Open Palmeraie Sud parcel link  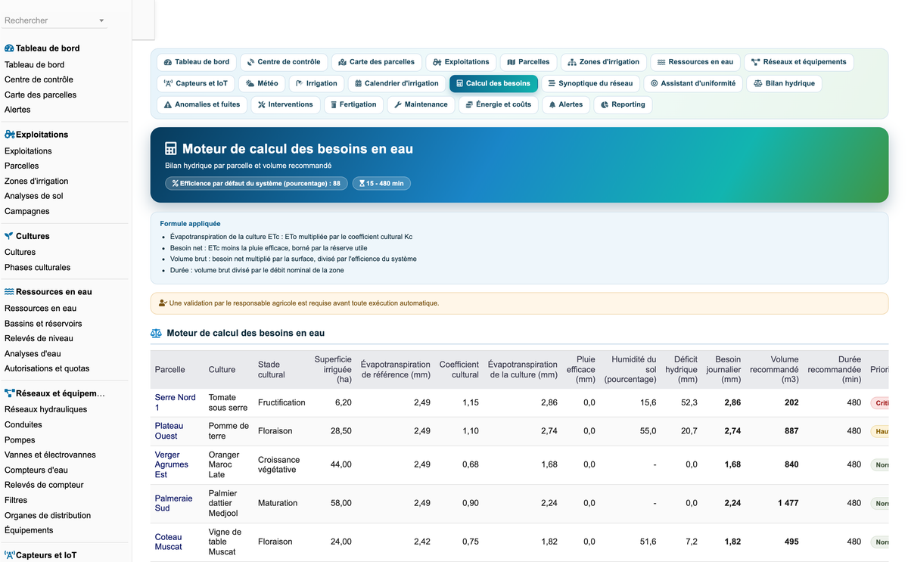(174, 503)
